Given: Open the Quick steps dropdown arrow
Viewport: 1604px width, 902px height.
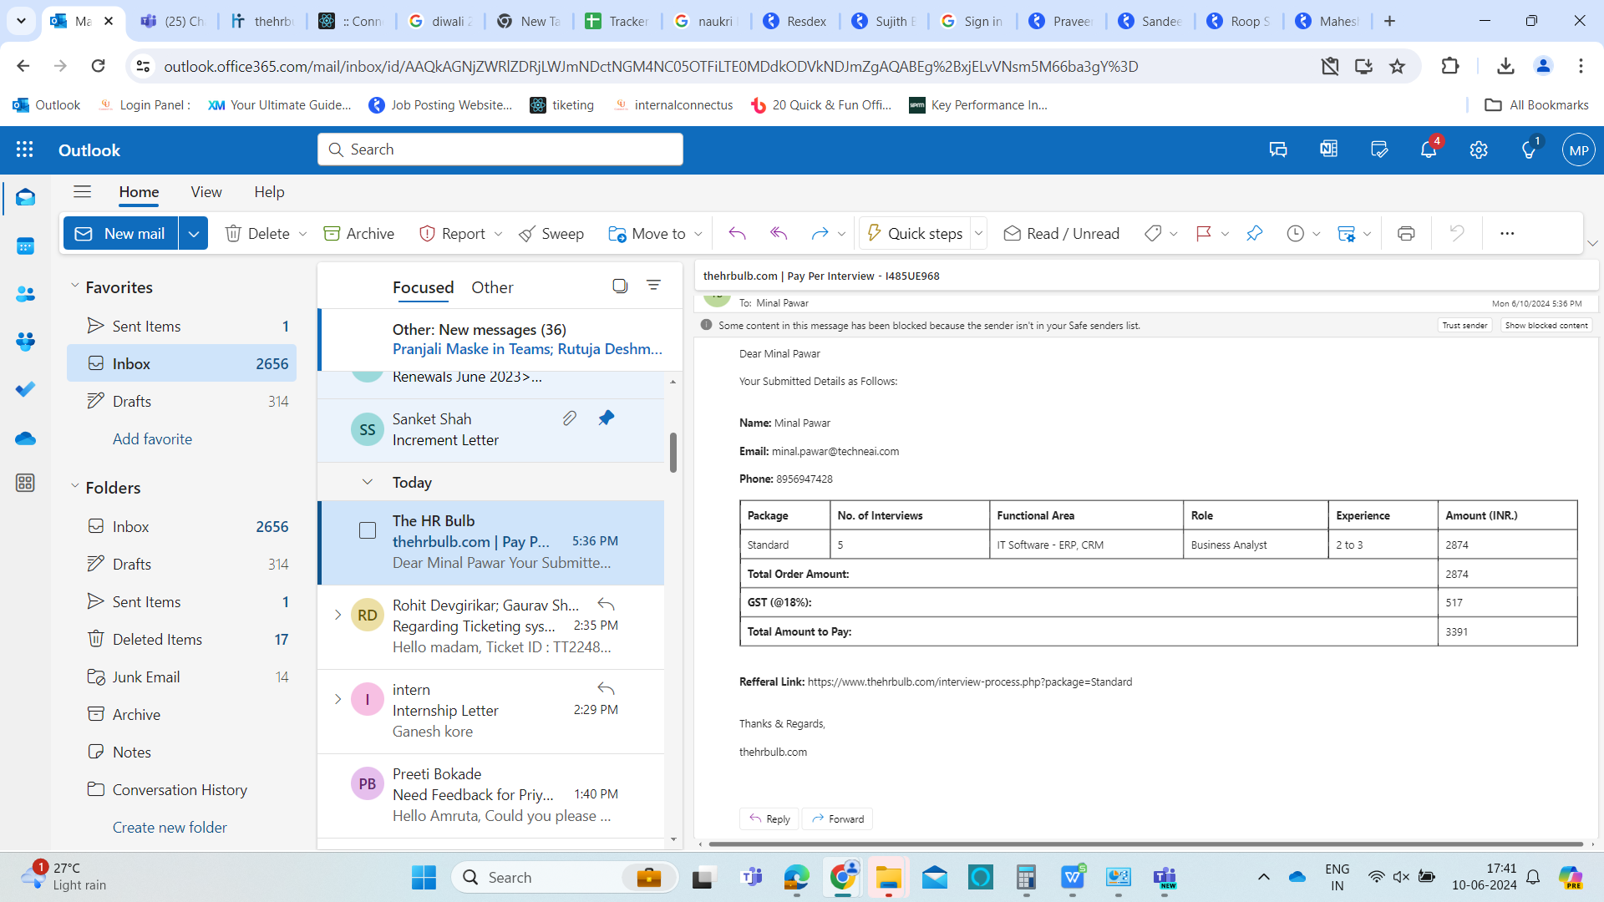Looking at the screenshot, I should [x=978, y=234].
